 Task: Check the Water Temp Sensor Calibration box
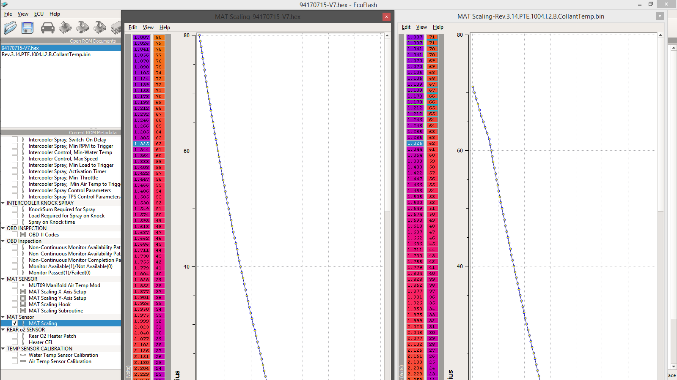coord(15,355)
